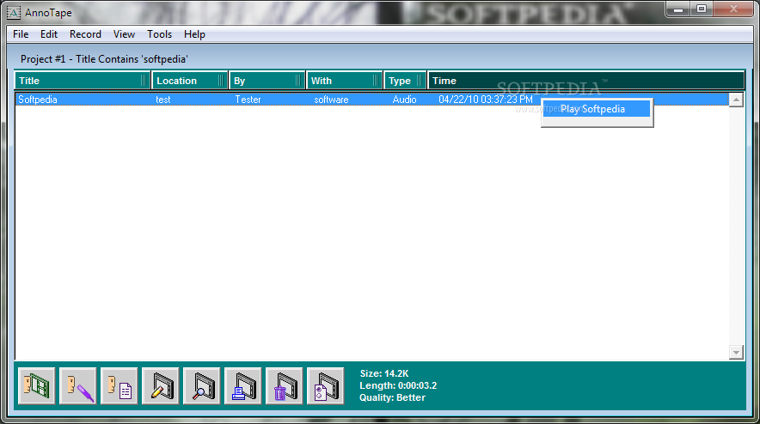This screenshot has height=424, width=760.
Task: Sort by the Location column header
Action: click(x=190, y=81)
